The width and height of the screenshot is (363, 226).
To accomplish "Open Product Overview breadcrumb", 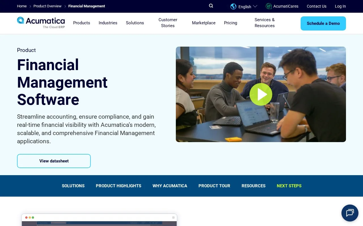I will point(47,6).
